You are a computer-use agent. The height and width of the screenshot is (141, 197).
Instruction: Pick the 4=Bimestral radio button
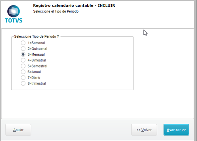tap(23, 60)
